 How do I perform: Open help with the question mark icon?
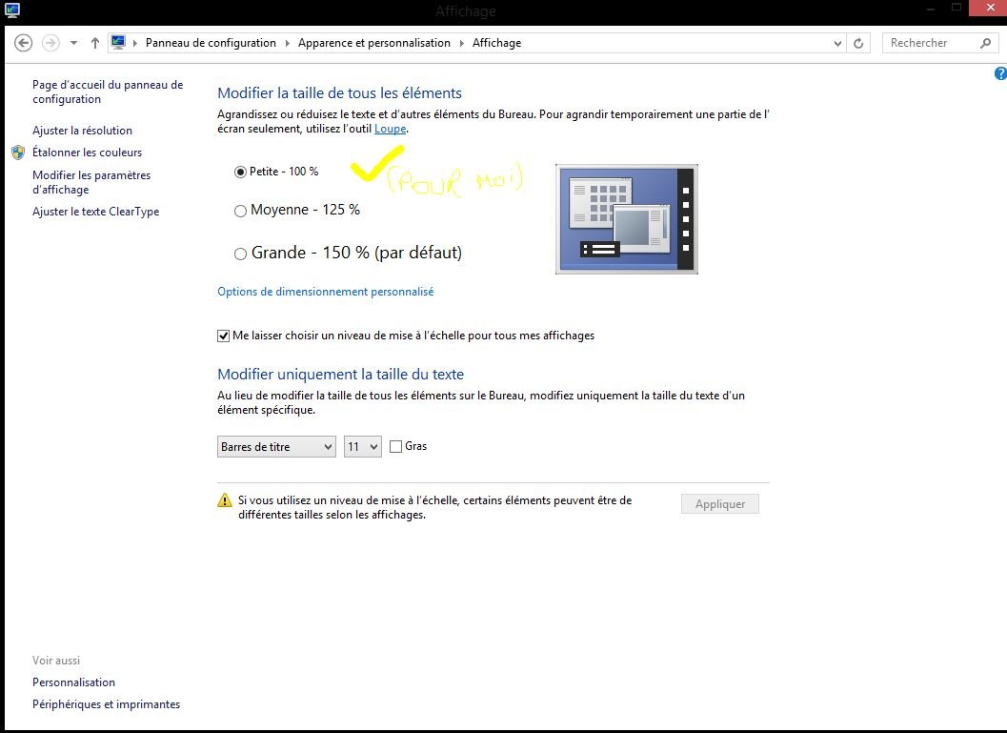(x=1000, y=74)
